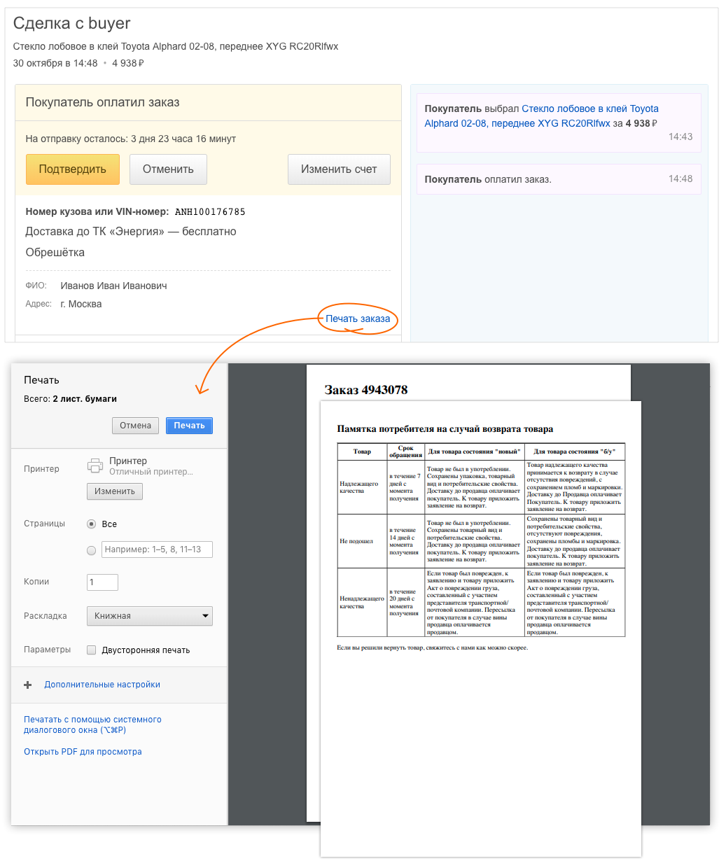The image size is (726, 868).
Task: Click the printer icon
Action: (95, 465)
